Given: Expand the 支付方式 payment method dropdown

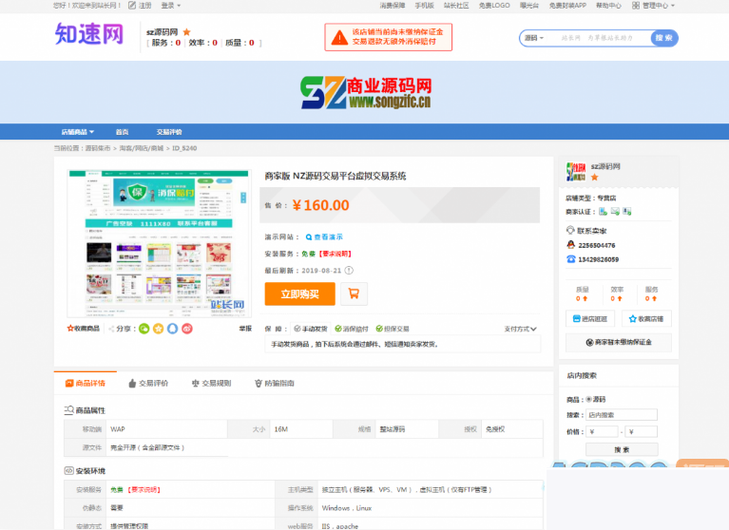Looking at the screenshot, I should coord(521,329).
